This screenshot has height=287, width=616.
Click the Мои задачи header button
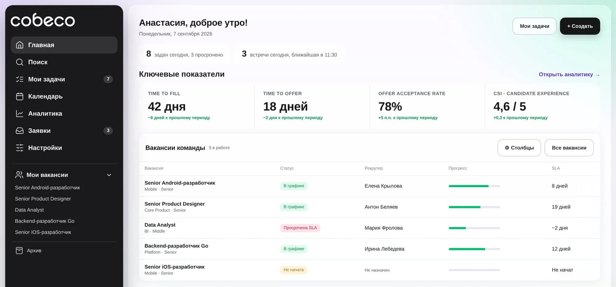pyautogui.click(x=534, y=26)
